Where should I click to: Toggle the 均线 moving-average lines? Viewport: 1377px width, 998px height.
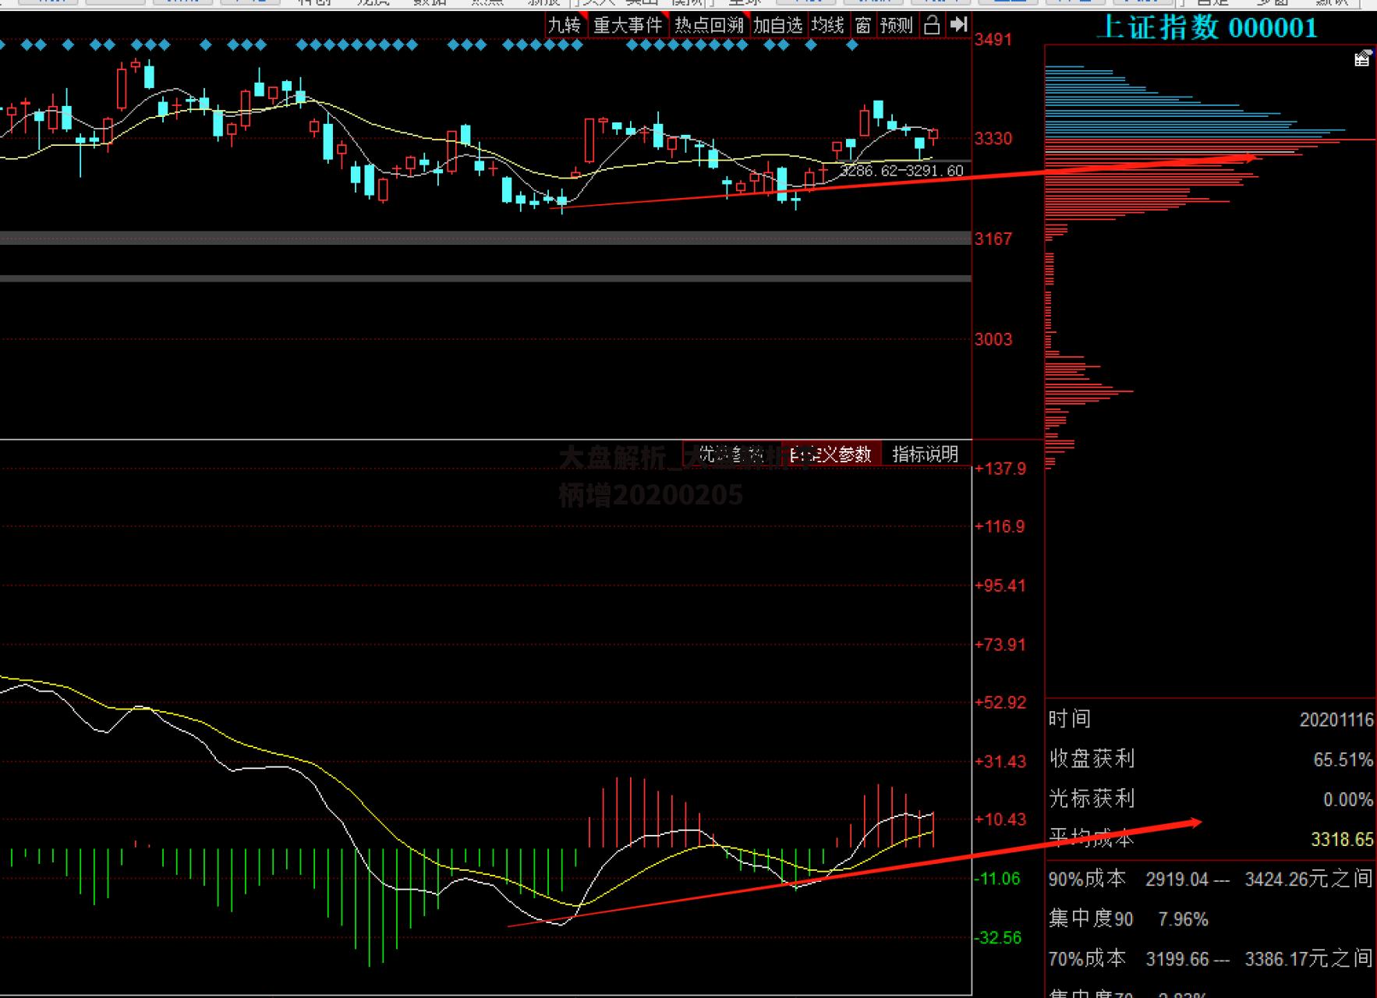pyautogui.click(x=827, y=26)
